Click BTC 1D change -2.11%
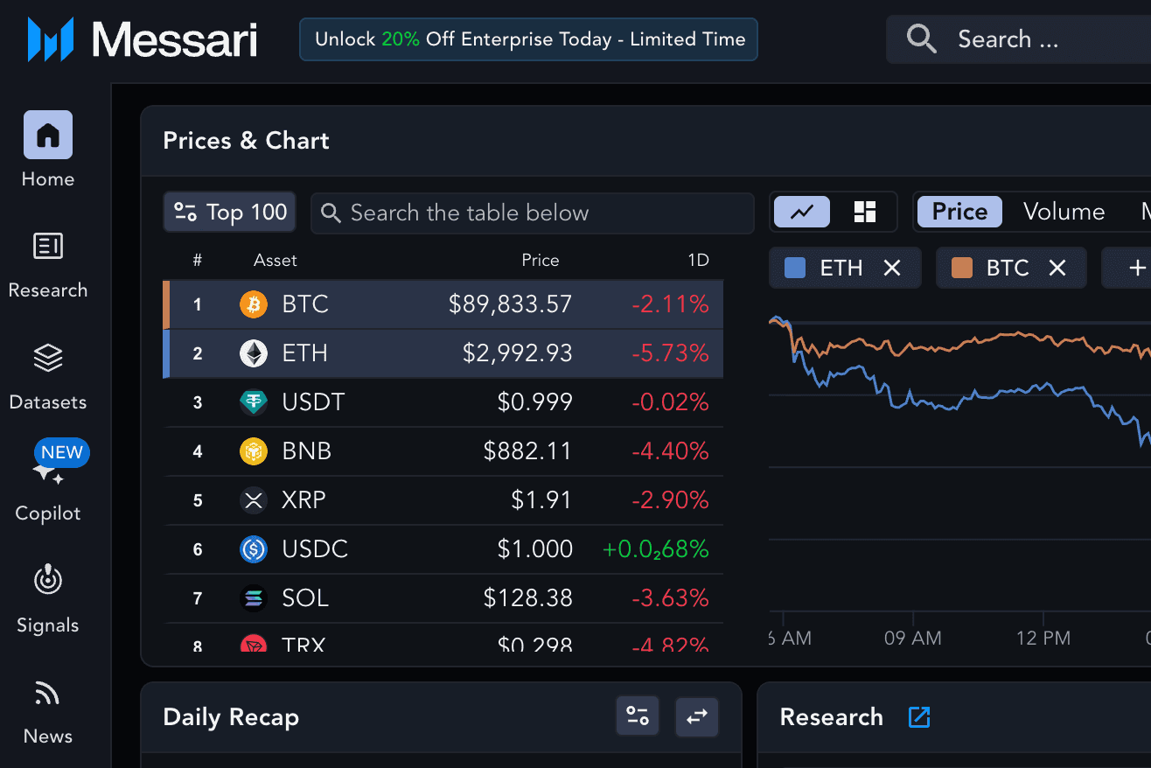The height and width of the screenshot is (768, 1151). tap(670, 304)
